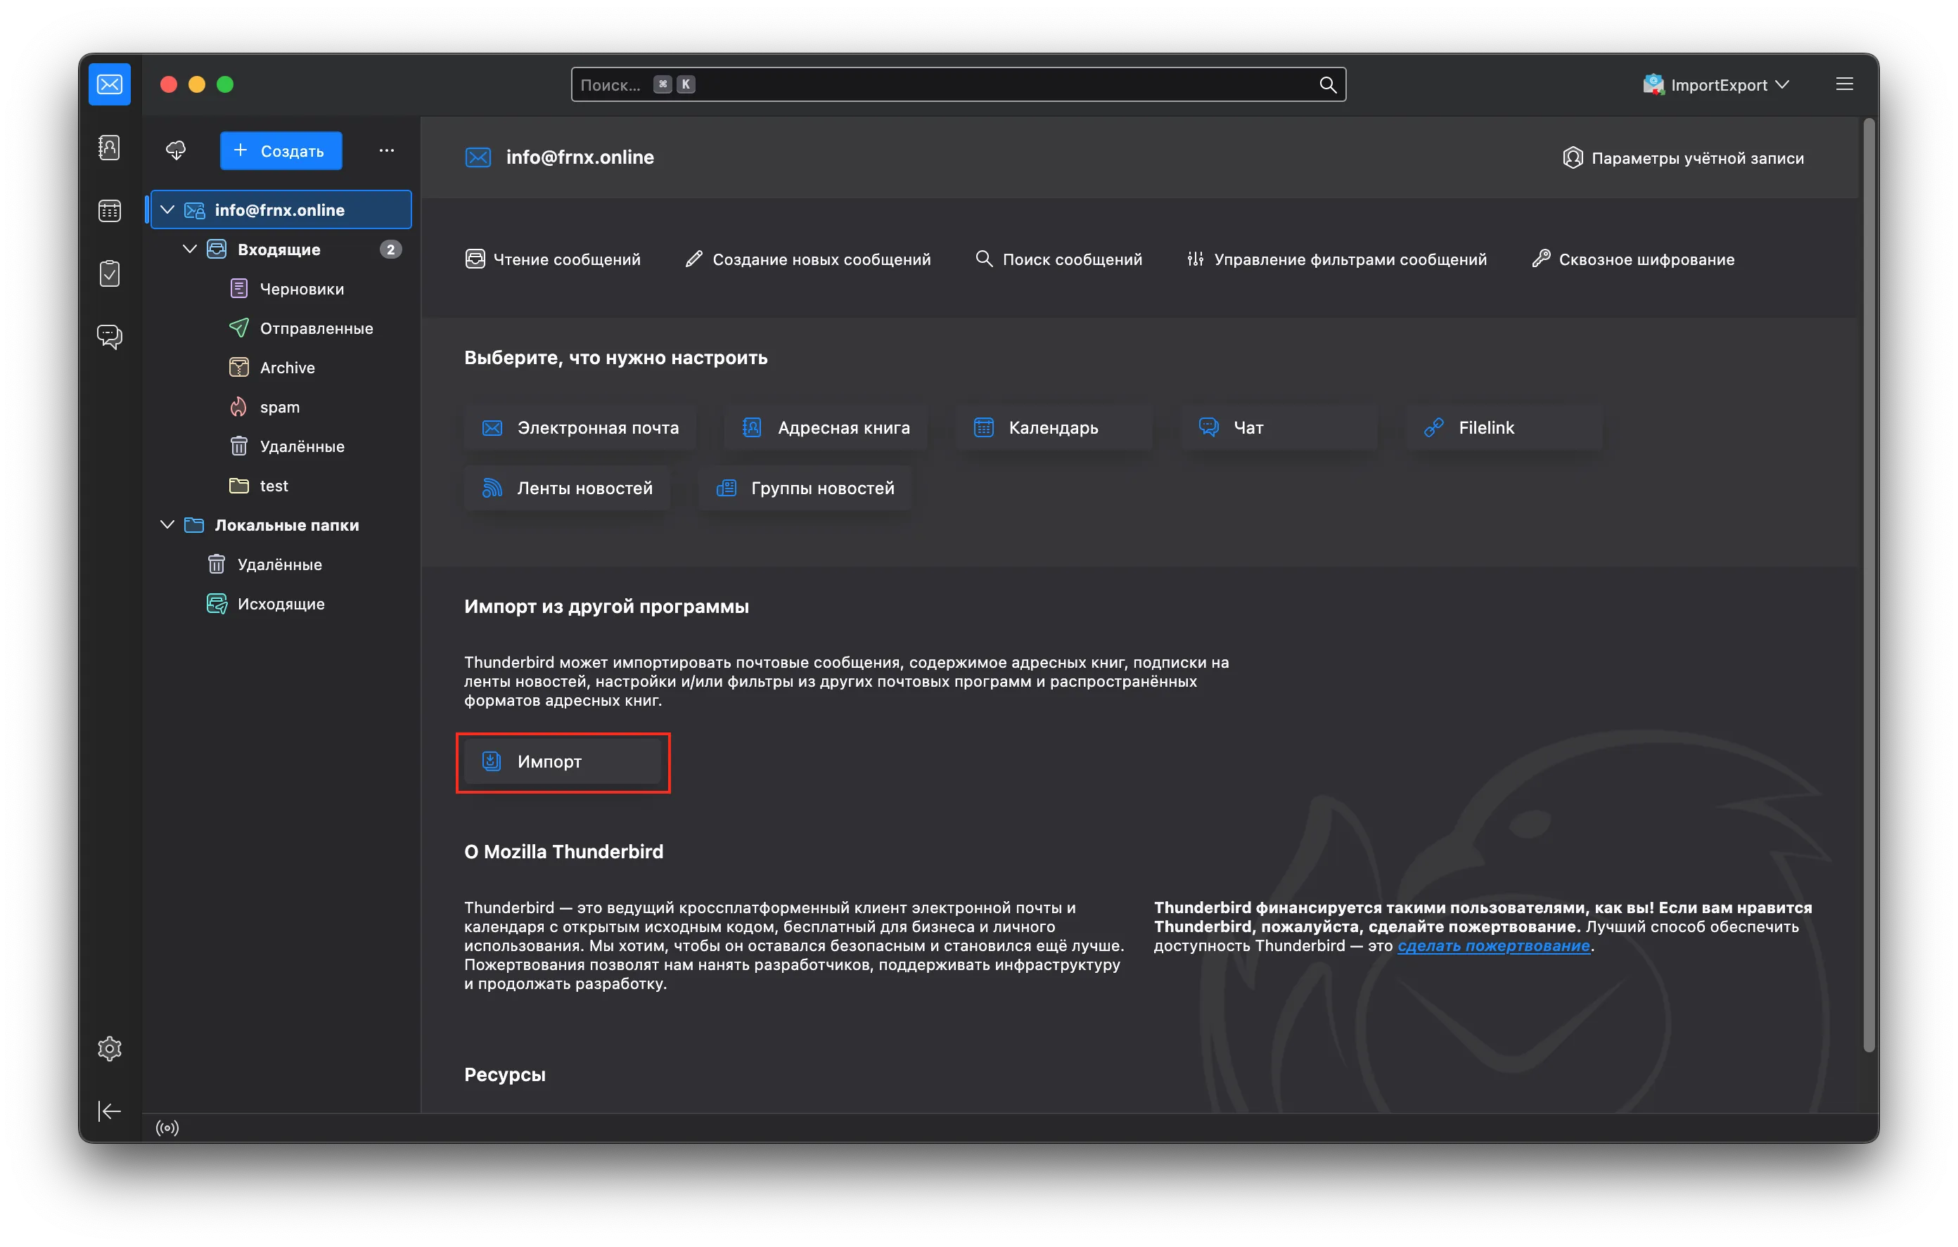Collapse the Входящие folder chevron
1958x1247 pixels.
tap(189, 249)
